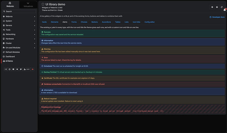Expand the Webmin category arrow

[35, 17]
